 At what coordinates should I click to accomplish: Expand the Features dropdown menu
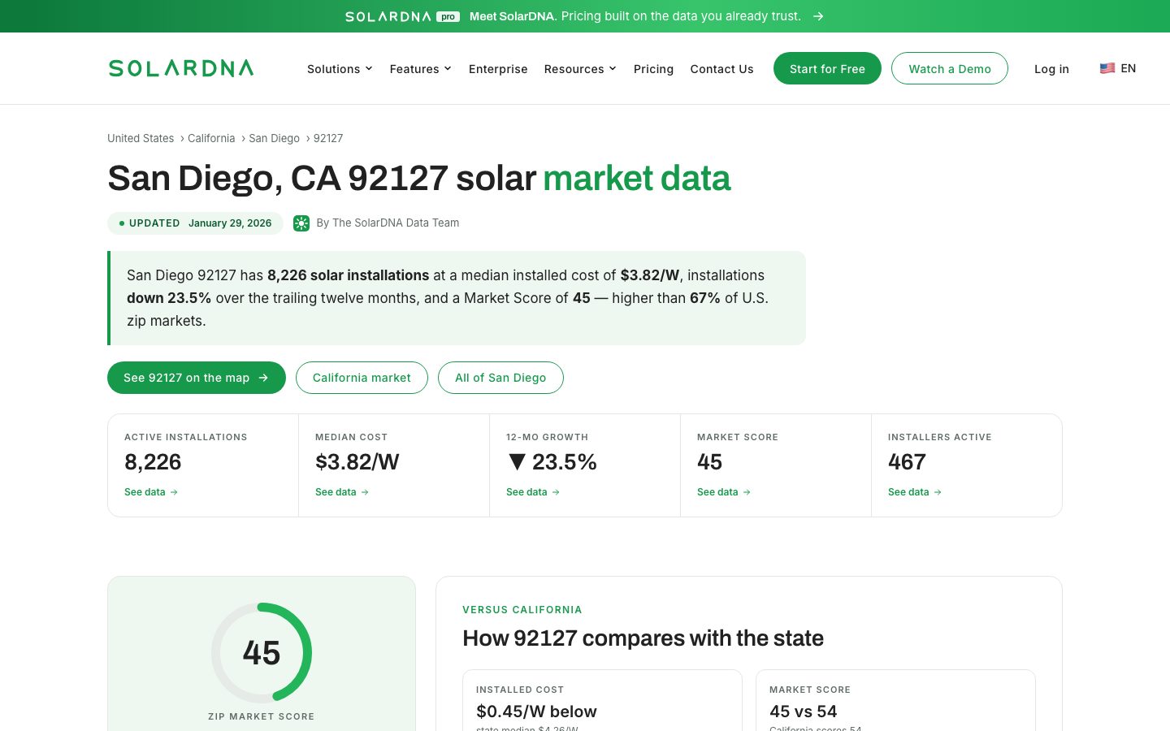pyautogui.click(x=420, y=69)
